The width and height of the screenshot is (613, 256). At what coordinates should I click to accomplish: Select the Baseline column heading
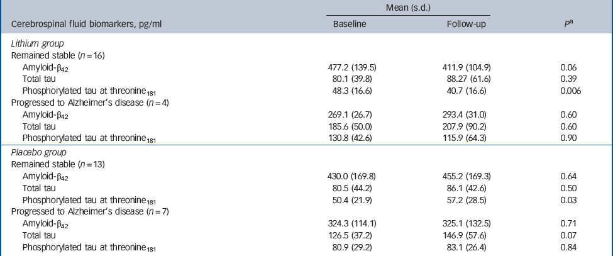click(x=349, y=24)
